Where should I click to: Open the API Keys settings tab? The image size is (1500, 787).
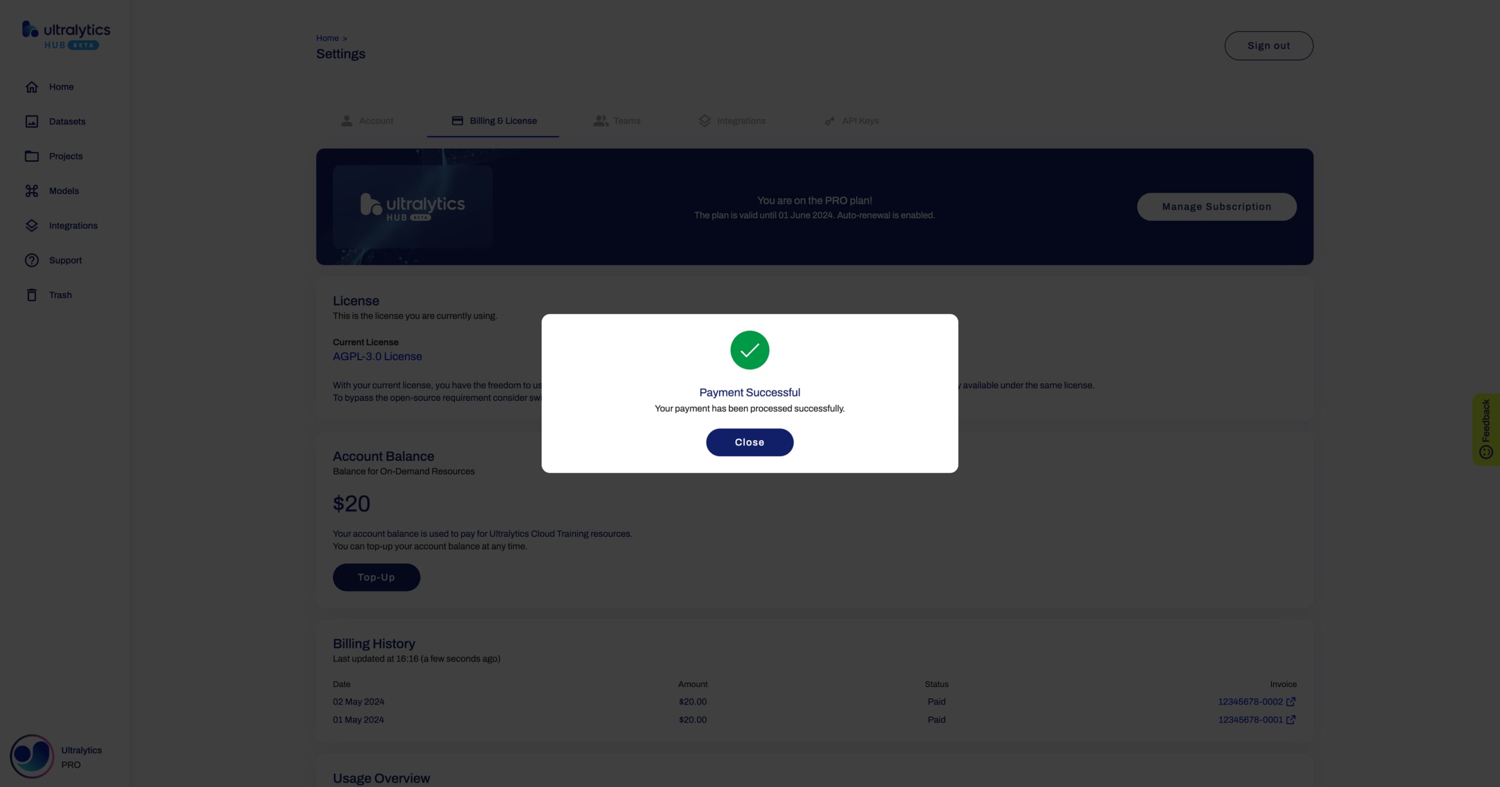[x=860, y=120]
